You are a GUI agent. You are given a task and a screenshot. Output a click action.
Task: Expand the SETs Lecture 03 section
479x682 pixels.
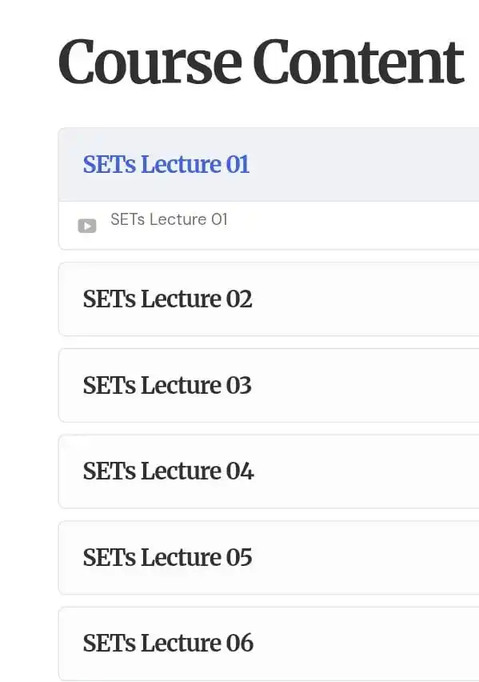269,385
